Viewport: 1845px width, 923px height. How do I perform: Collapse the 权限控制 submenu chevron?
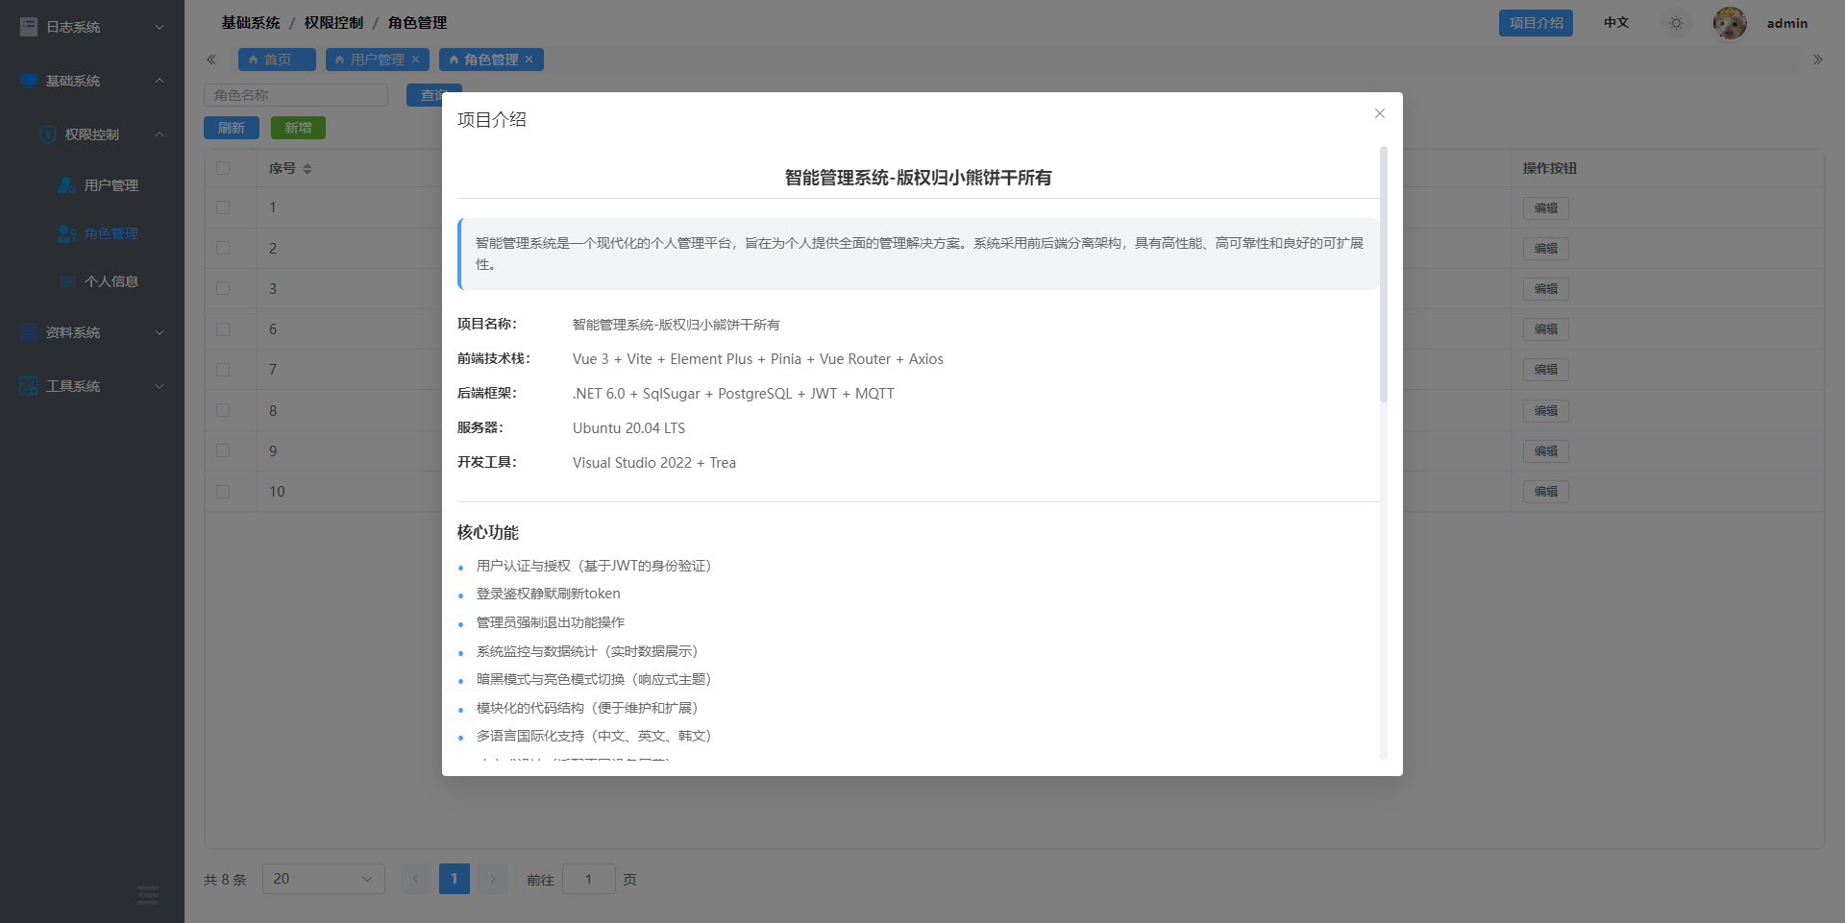(x=160, y=134)
